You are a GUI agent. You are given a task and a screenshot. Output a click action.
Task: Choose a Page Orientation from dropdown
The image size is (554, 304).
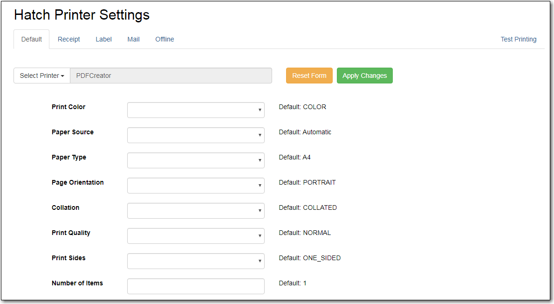[196, 186]
